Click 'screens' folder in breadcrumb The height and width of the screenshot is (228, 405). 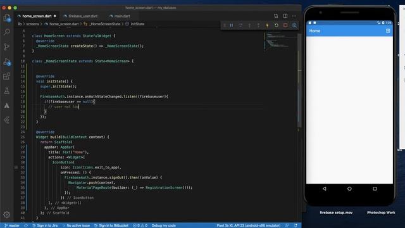pos(32,24)
